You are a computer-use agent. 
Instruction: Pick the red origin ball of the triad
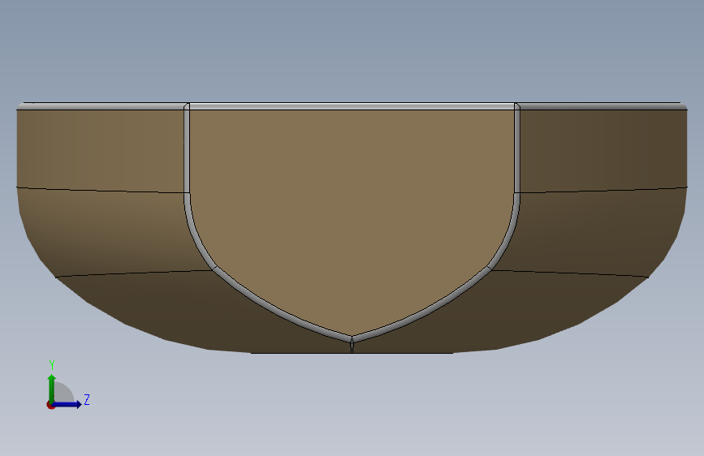50,405
